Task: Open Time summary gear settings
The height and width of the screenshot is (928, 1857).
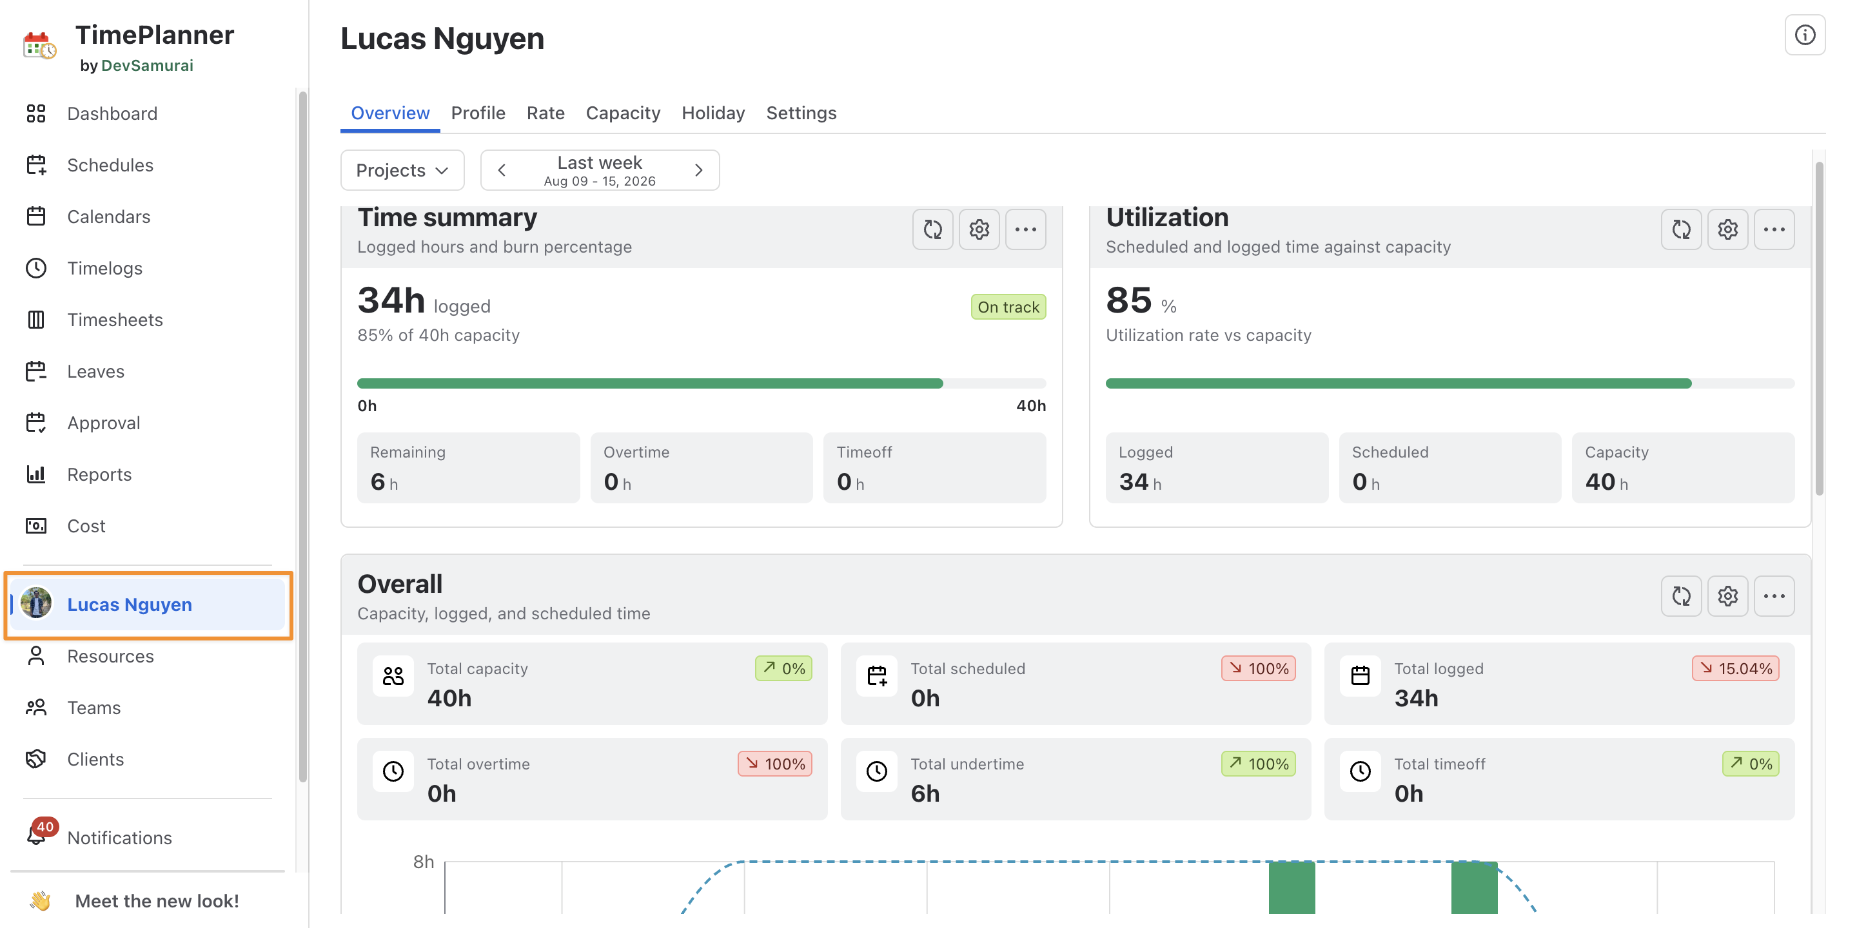Action: click(978, 230)
